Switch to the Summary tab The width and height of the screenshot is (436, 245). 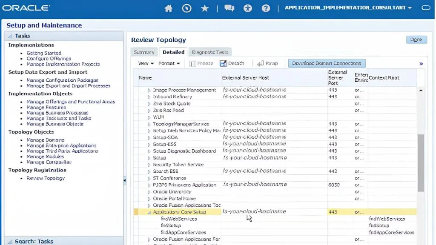[144, 52]
